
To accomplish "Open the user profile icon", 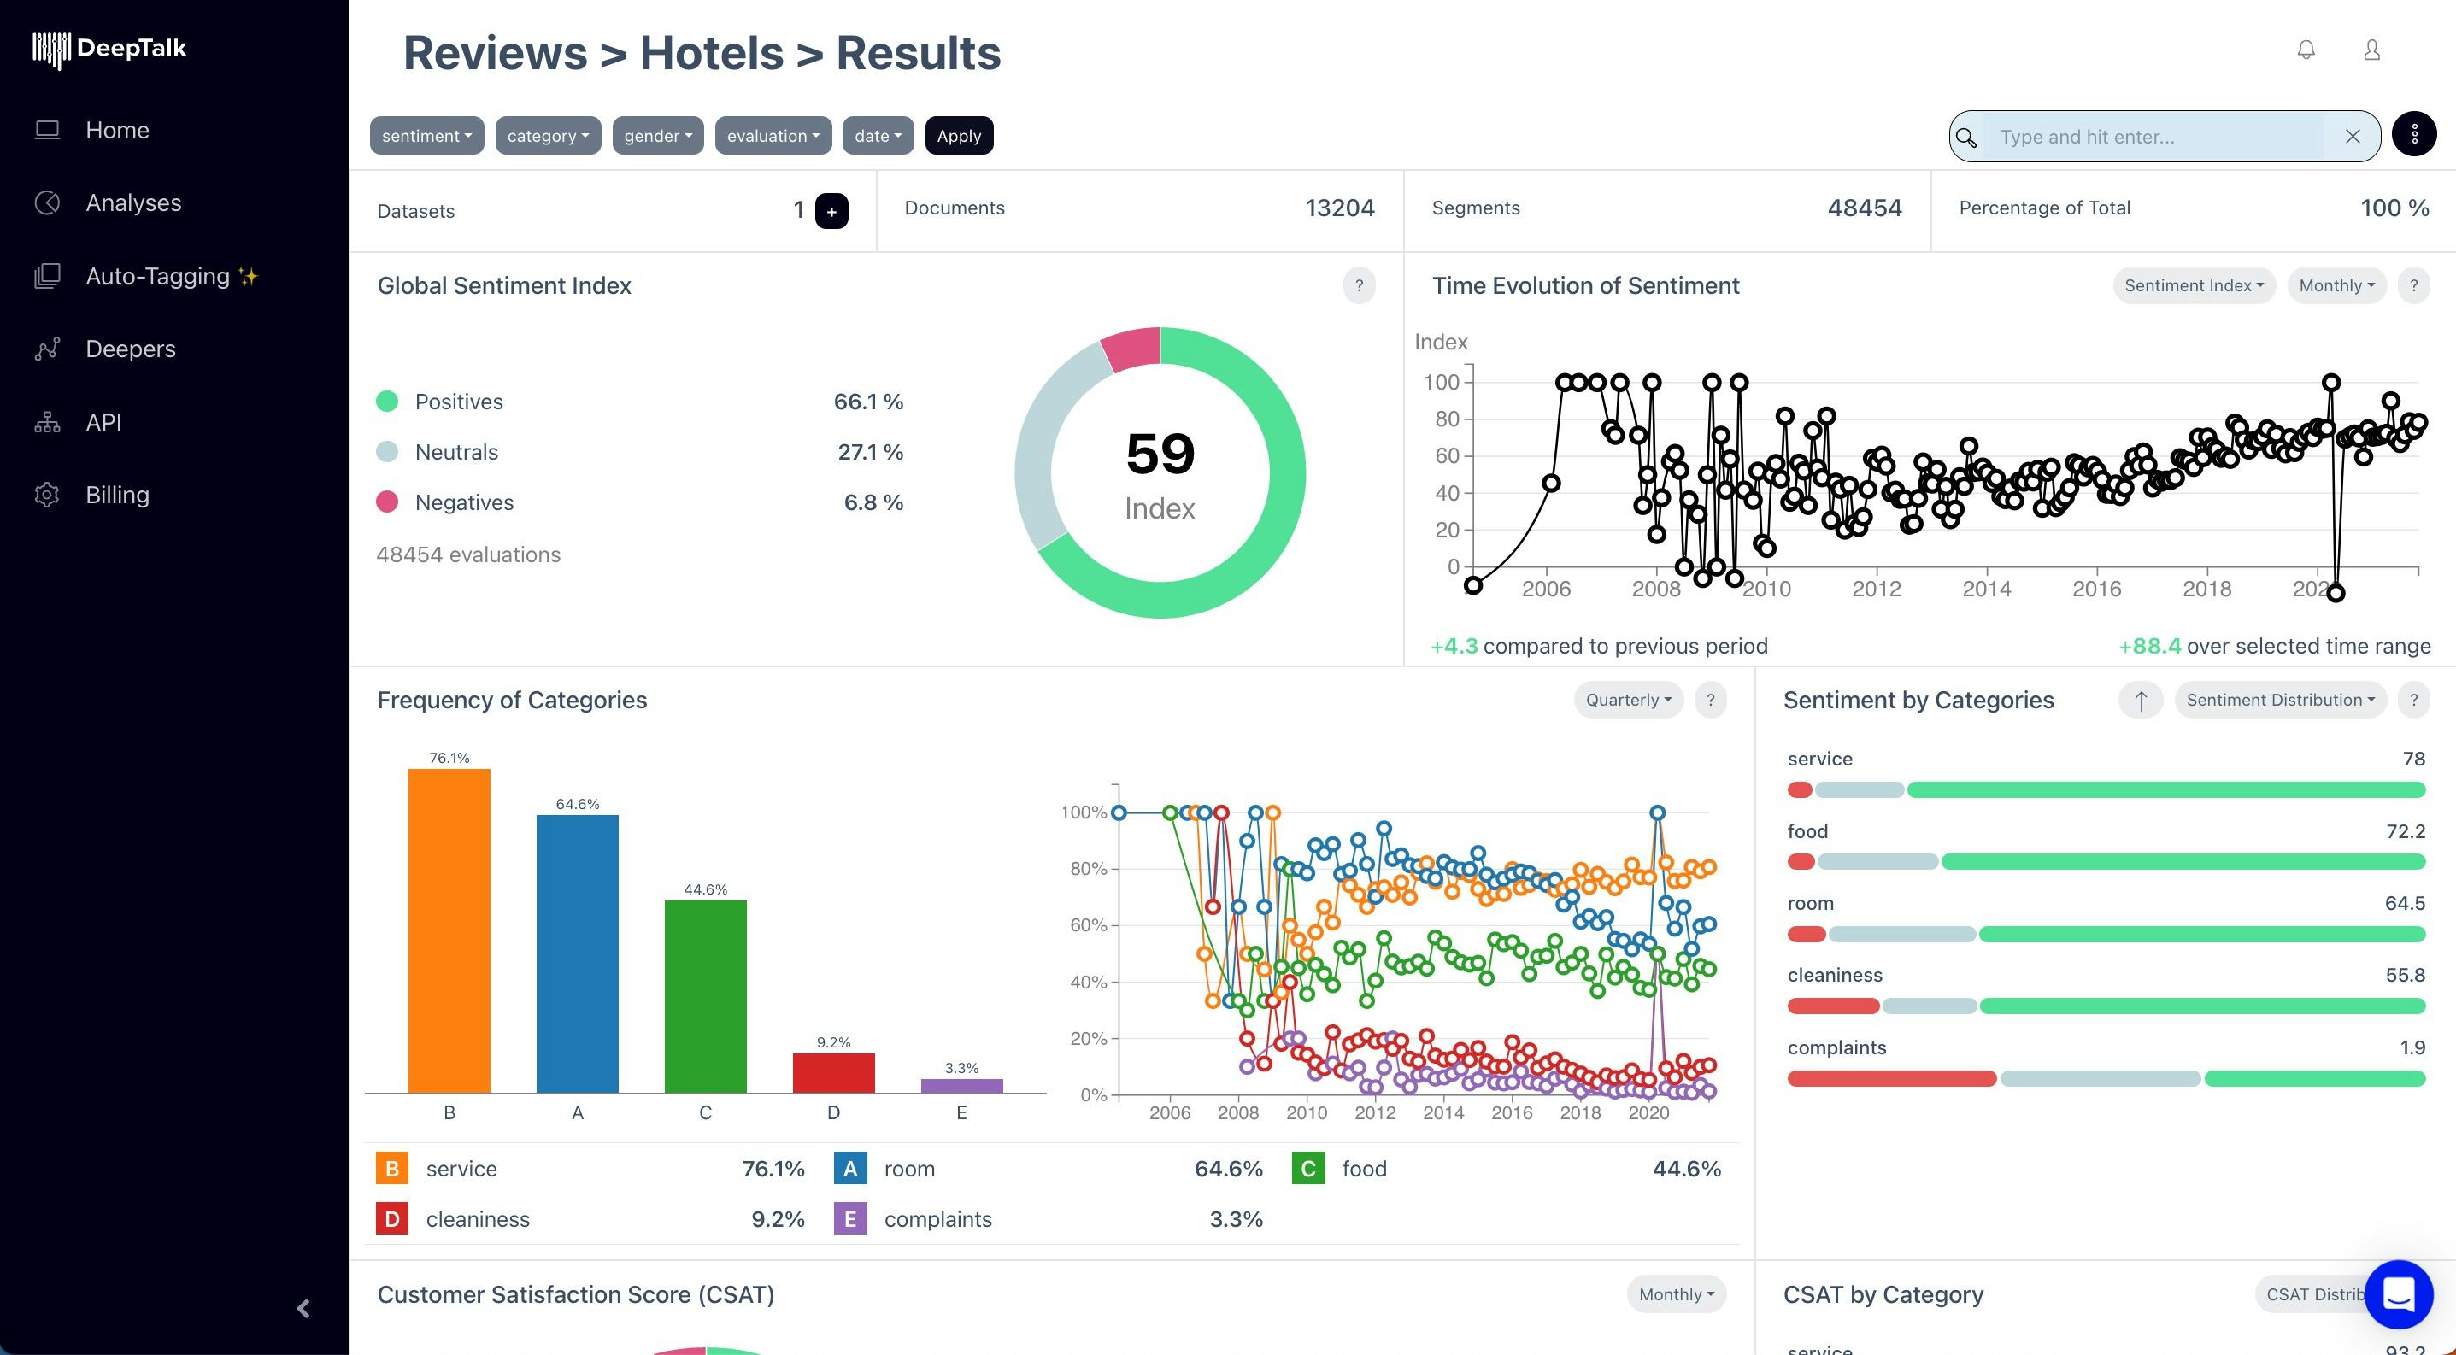I will (x=2371, y=50).
